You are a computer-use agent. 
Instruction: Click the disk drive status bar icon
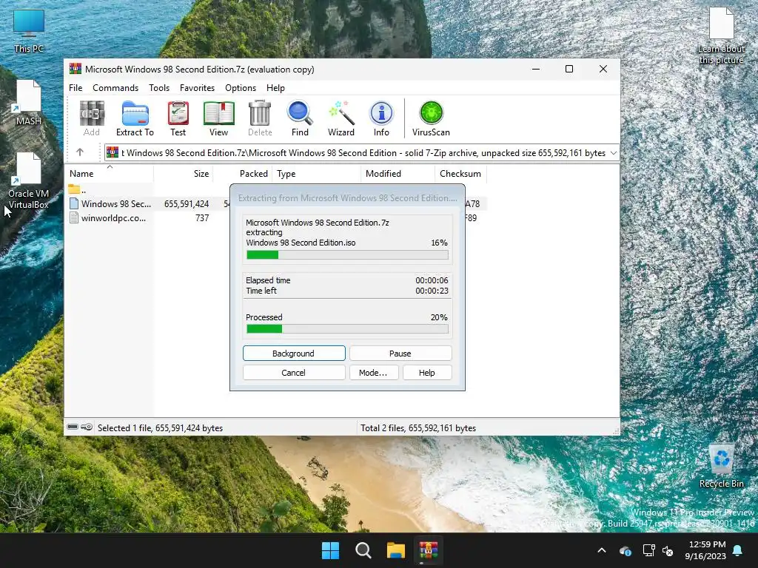pos(73,427)
